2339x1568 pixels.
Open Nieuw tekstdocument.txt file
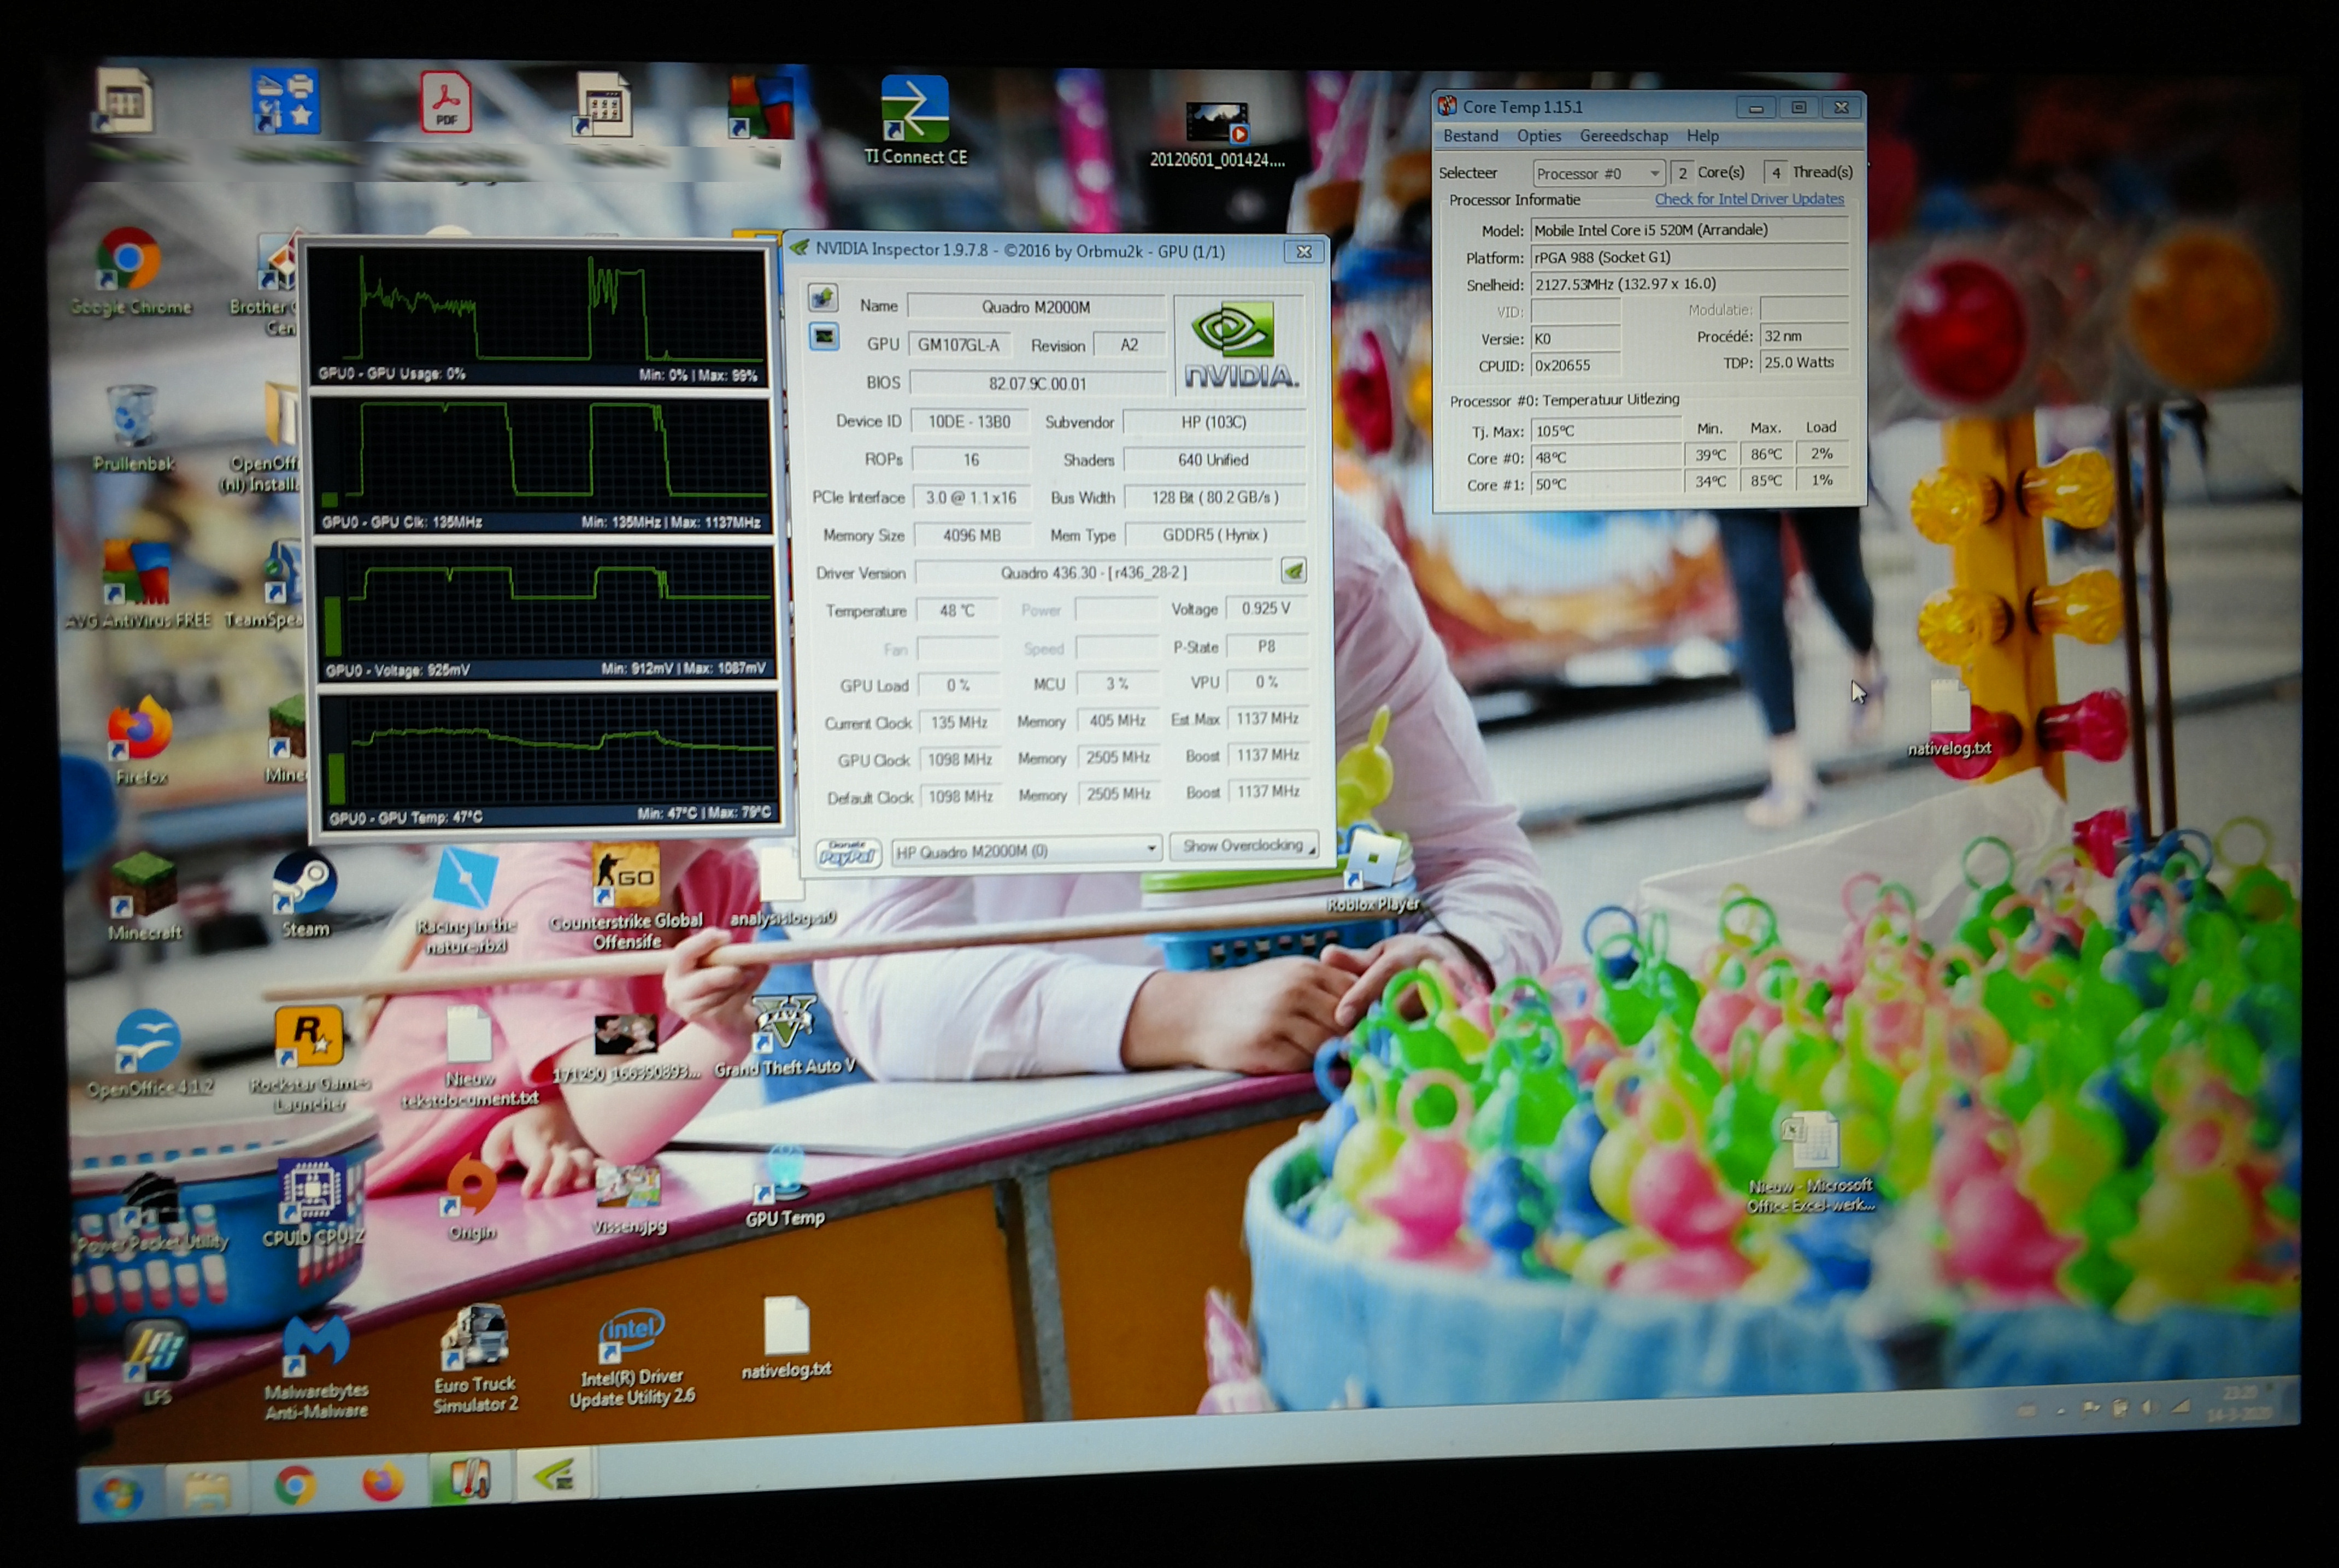tap(469, 1056)
